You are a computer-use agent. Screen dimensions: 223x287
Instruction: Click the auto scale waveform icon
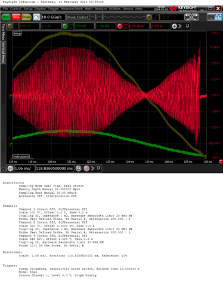tap(36, 17)
